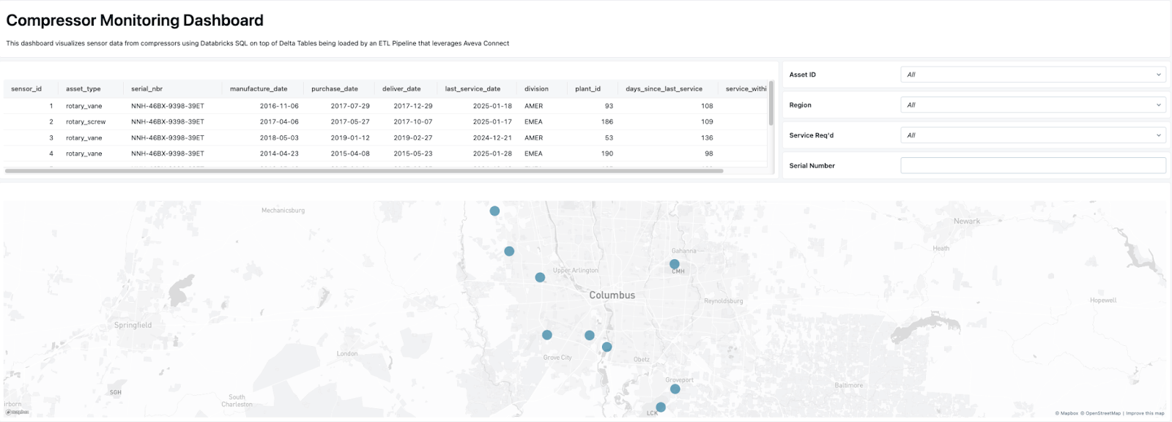Sort by the sensor_id column header
The height and width of the screenshot is (422, 1172).
pyautogui.click(x=26, y=89)
